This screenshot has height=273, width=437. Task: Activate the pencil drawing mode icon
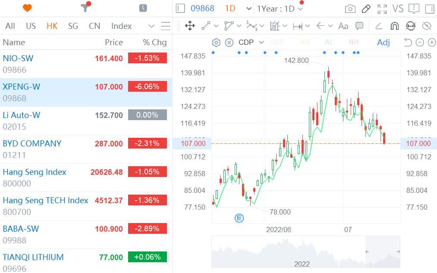(366, 9)
